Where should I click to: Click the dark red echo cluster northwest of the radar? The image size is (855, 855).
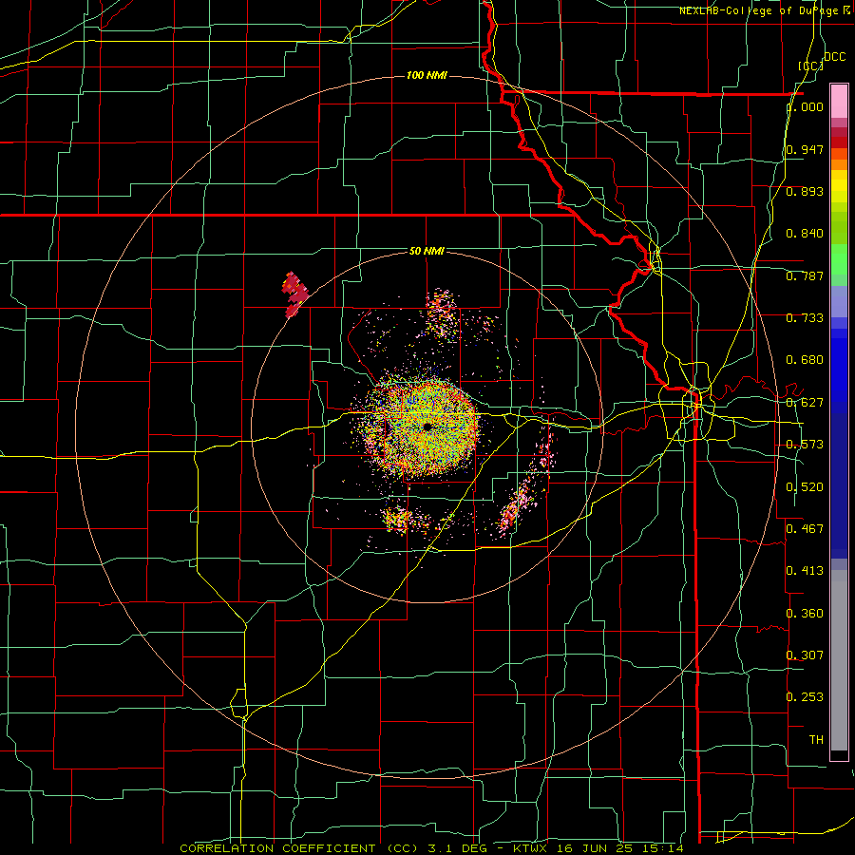[294, 295]
